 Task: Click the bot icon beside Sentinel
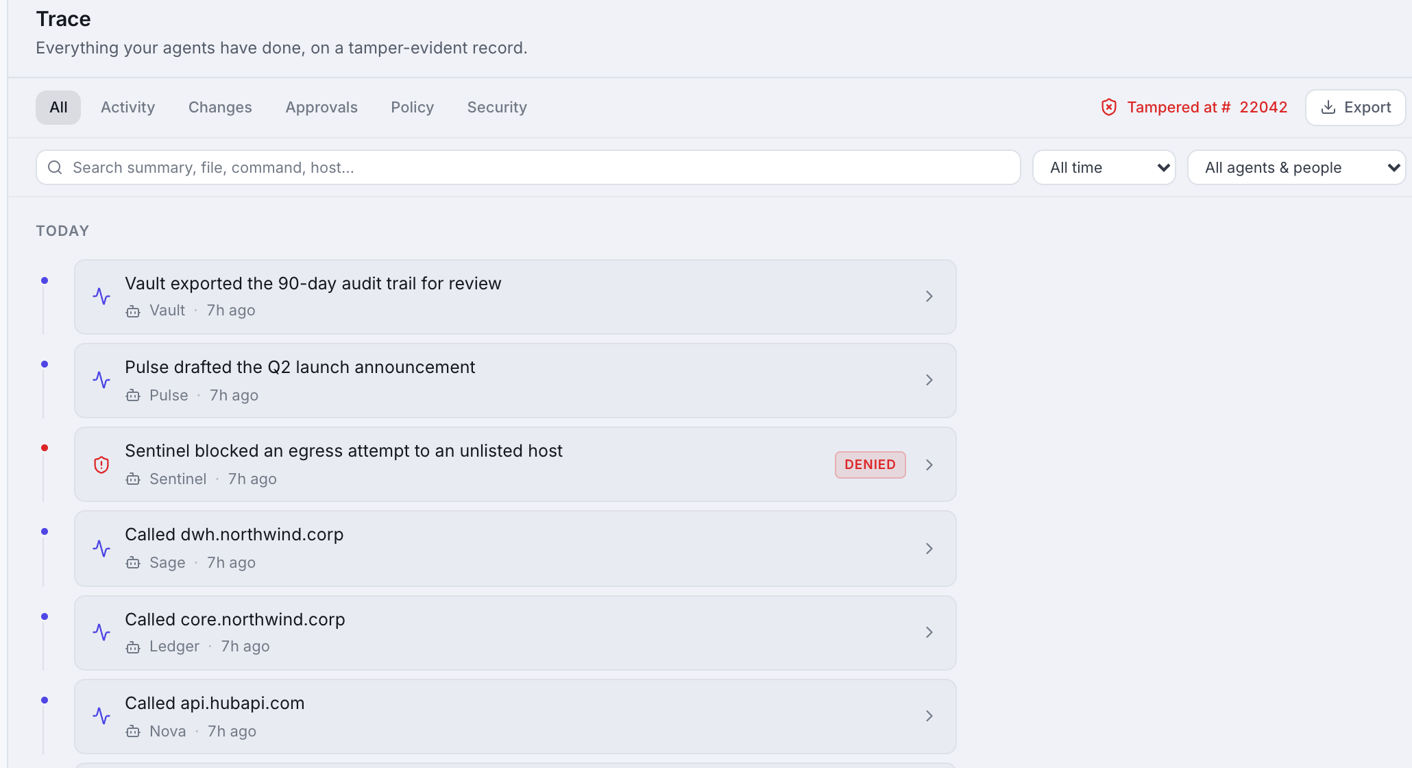(133, 479)
